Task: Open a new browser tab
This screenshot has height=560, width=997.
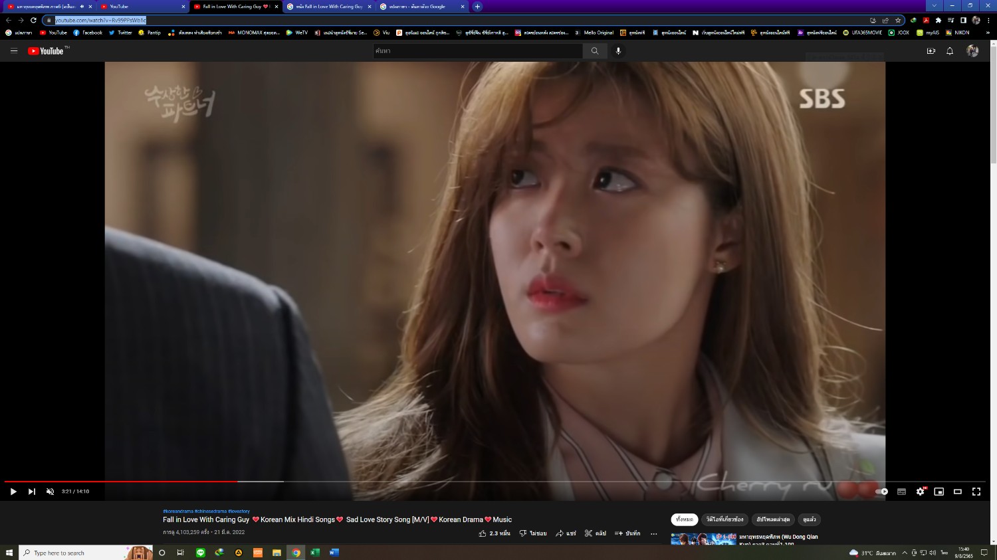Action: [477, 7]
